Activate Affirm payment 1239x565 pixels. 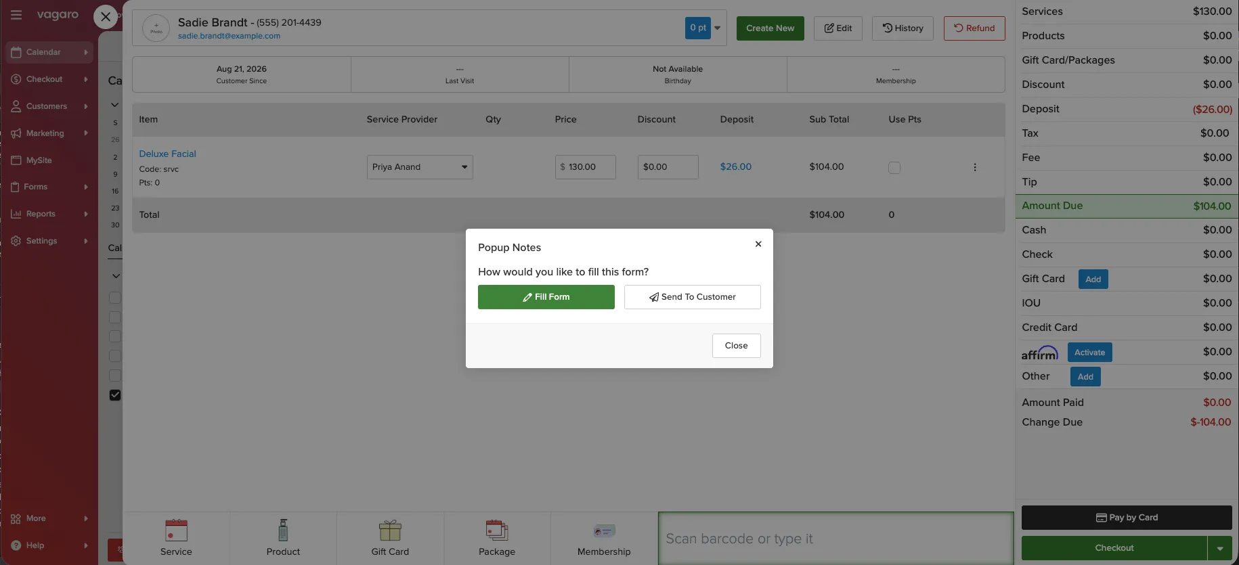(x=1090, y=353)
